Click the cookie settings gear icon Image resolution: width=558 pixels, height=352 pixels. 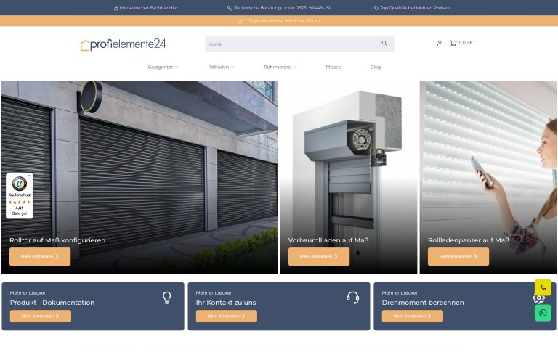click(538, 298)
